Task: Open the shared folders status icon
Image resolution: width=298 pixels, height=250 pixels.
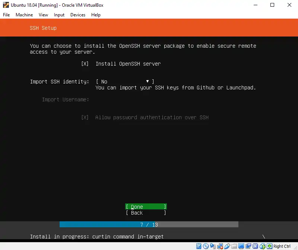Action: click(x=234, y=246)
